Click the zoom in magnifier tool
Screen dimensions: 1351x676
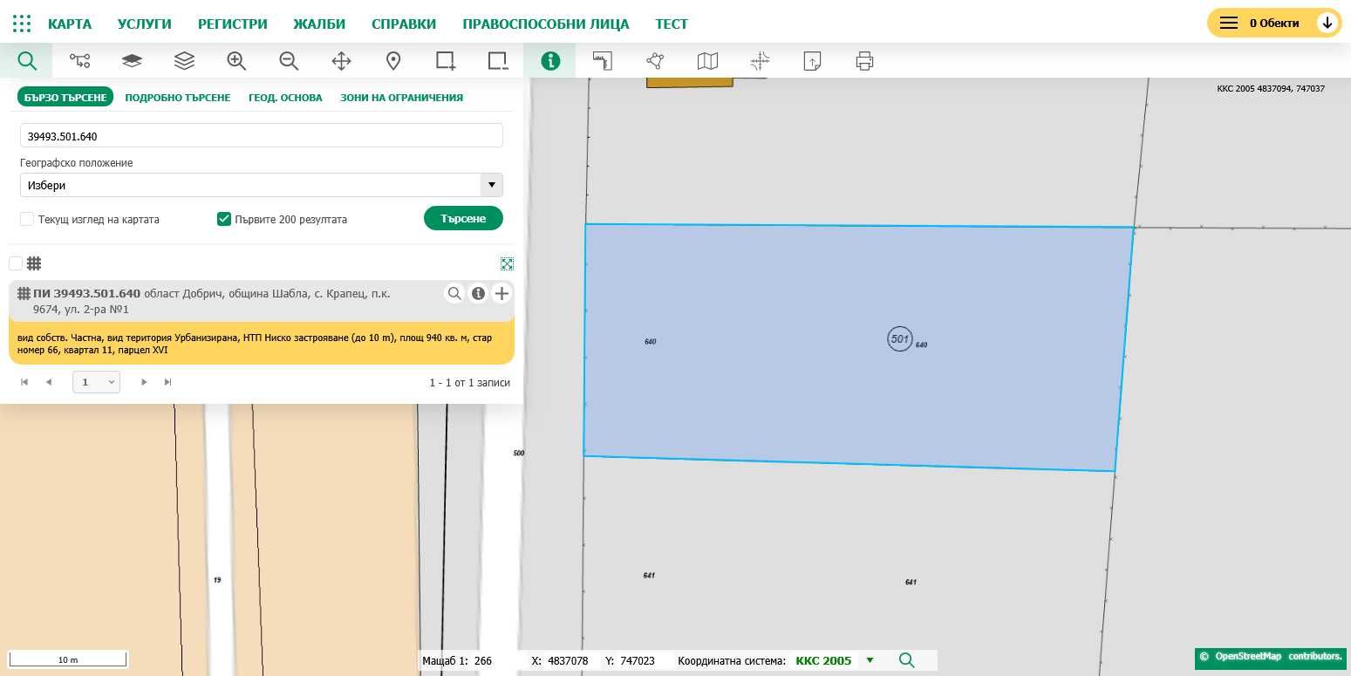click(236, 61)
